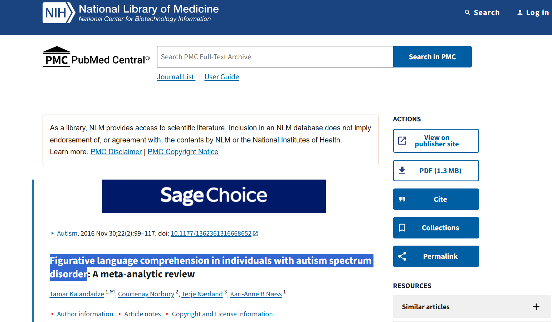Screen dimensions: 552x322
Task: Download the PDF (1.3 MB)
Action: coord(436,171)
